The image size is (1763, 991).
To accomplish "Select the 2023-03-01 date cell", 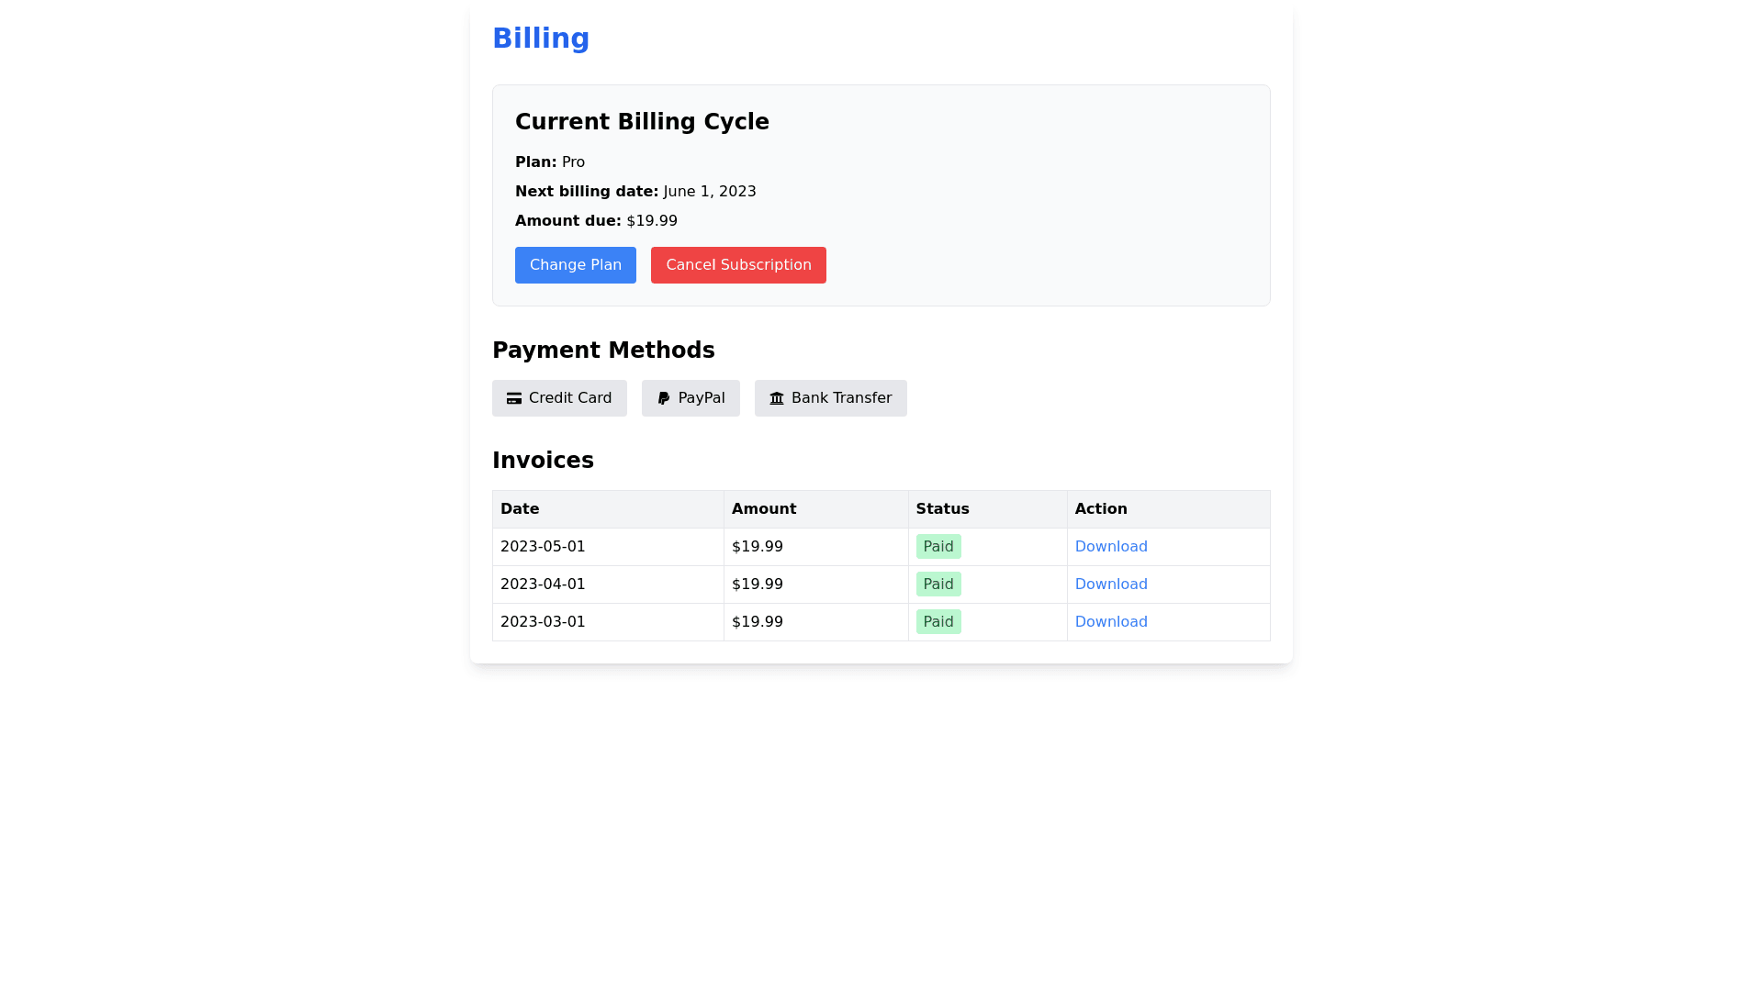I will pyautogui.click(x=543, y=622).
